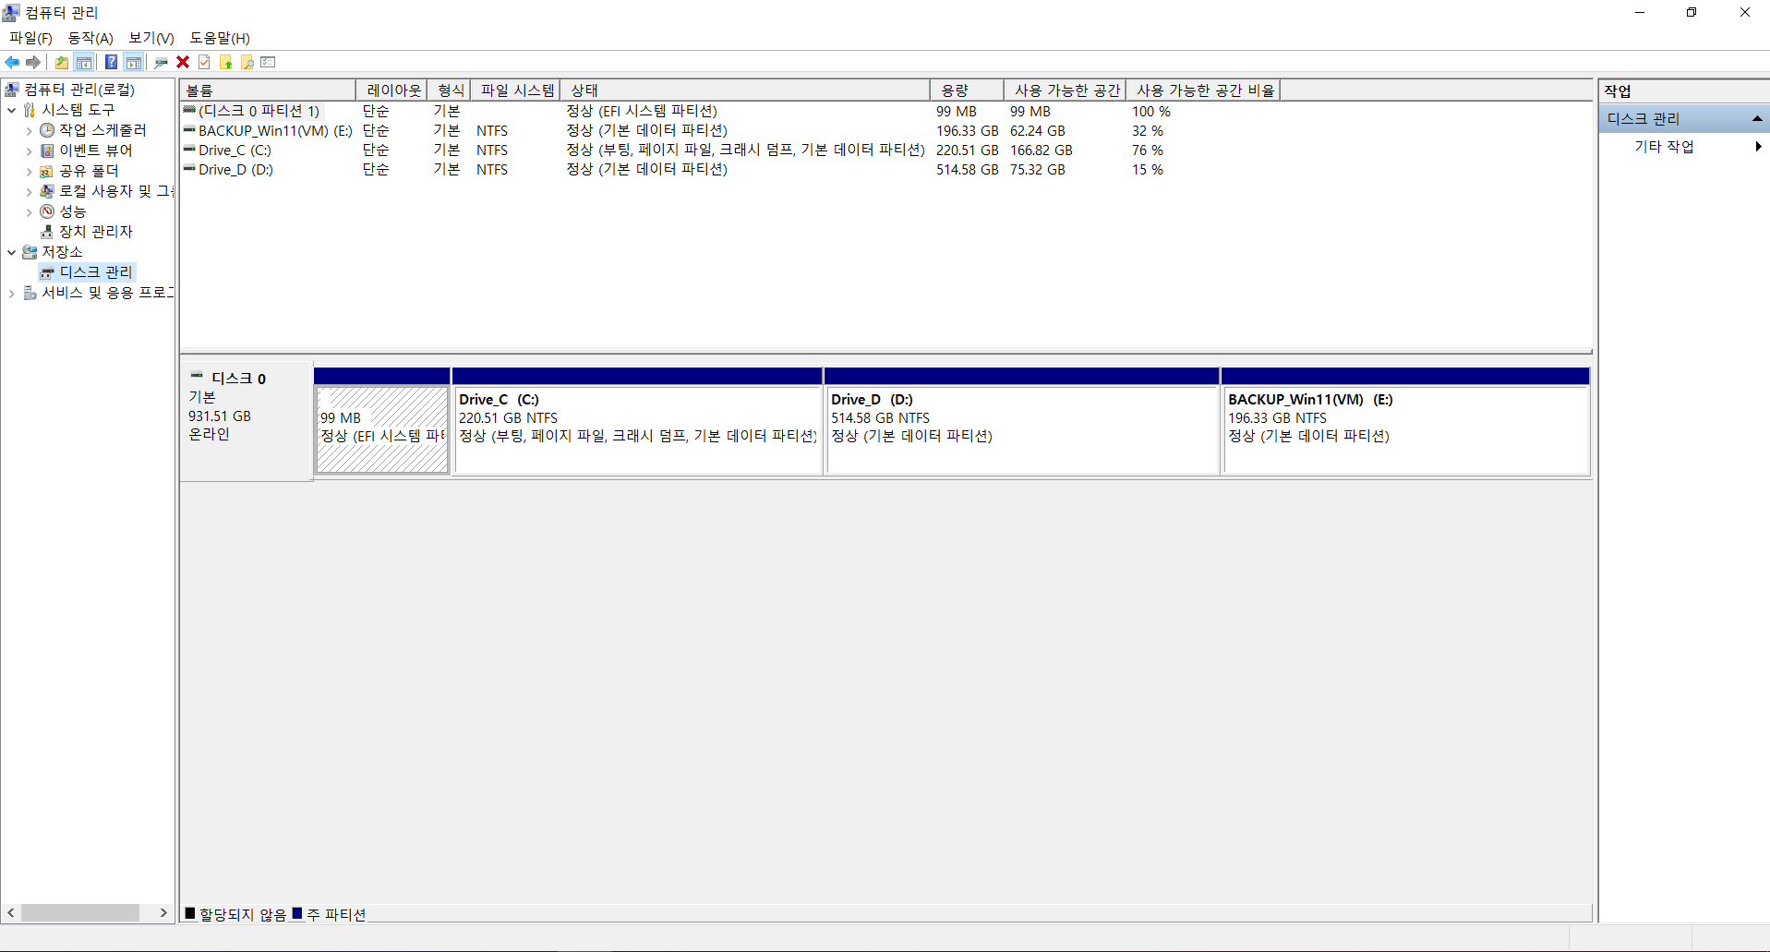1770x952 pixels.
Task: Open the 동작(A) menu
Action: coord(90,38)
